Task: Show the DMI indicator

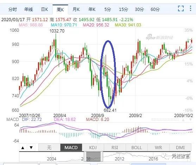Action: [180, 147]
